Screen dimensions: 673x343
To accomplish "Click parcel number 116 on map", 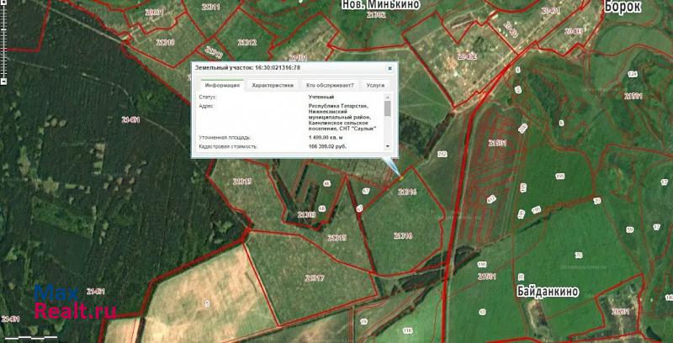I will [407, 331].
